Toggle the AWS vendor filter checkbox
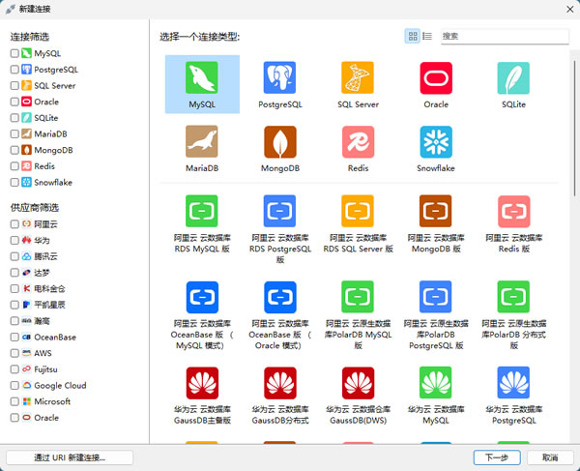The image size is (580, 471). click(14, 353)
